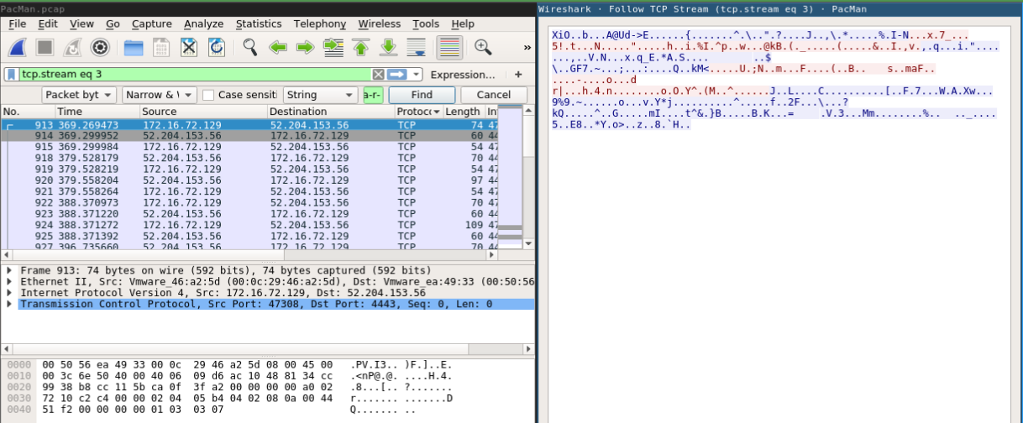Image resolution: width=1023 pixels, height=423 pixels.
Task: Add a filter button with plus
Action: (518, 74)
